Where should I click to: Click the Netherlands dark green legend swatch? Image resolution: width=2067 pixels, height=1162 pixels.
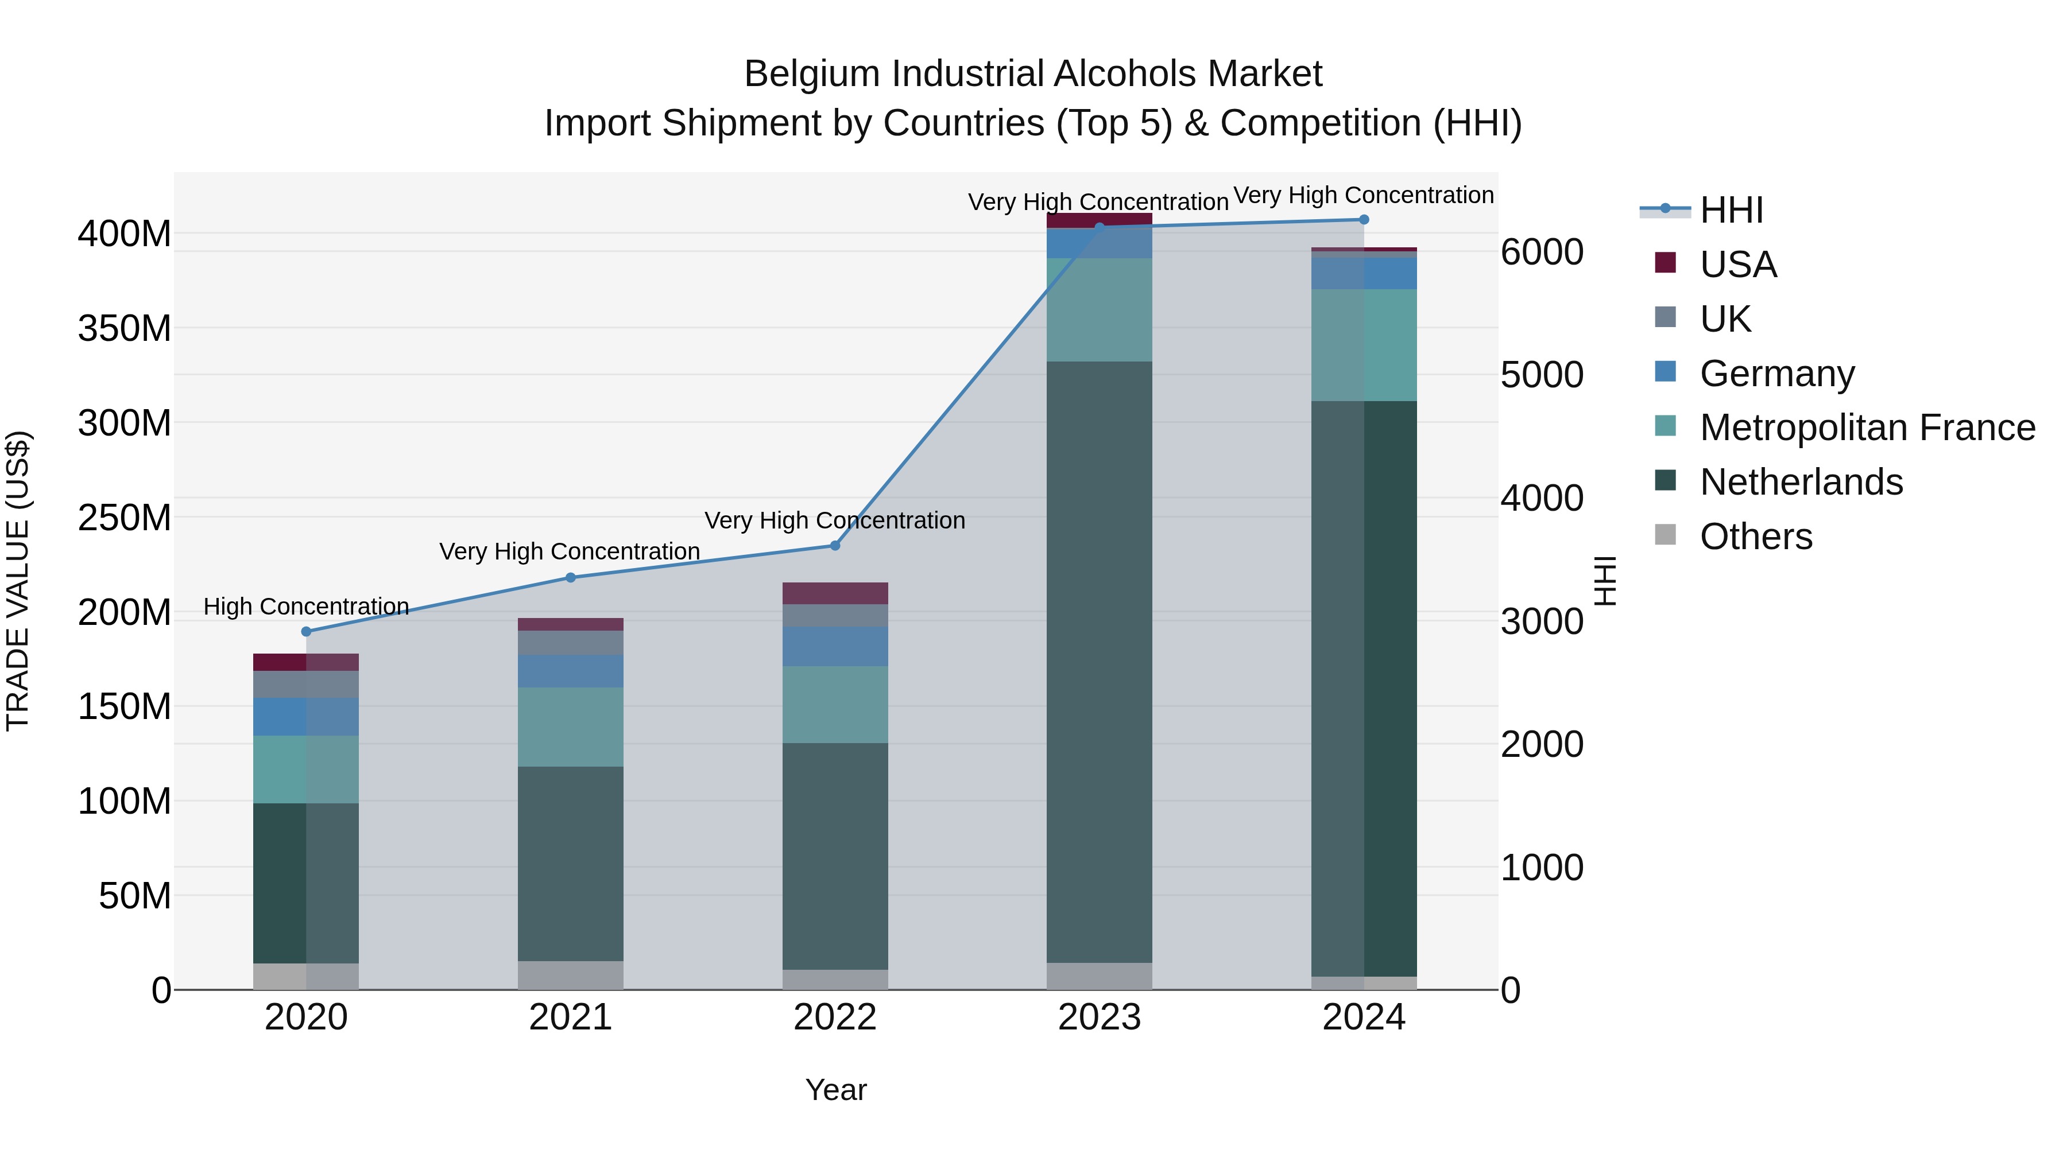coord(1665,480)
